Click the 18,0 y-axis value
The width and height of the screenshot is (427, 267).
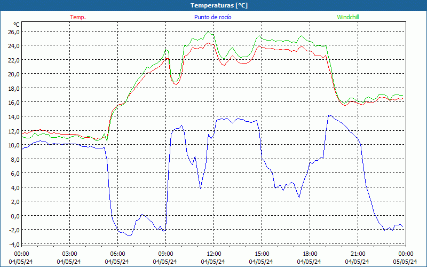14,88
